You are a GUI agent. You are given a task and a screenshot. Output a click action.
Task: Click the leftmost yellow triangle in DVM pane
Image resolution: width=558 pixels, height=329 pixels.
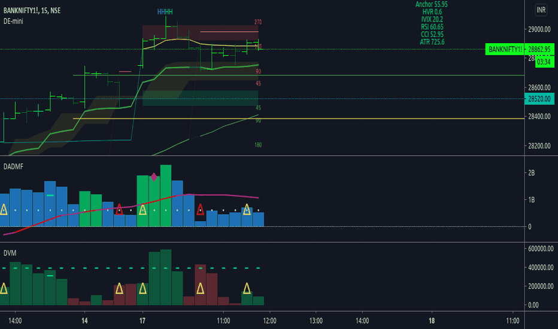point(4,288)
